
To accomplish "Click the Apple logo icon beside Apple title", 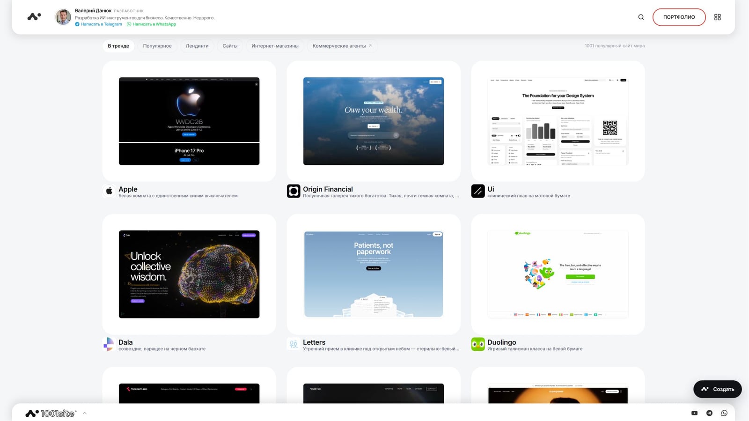I will tap(109, 191).
